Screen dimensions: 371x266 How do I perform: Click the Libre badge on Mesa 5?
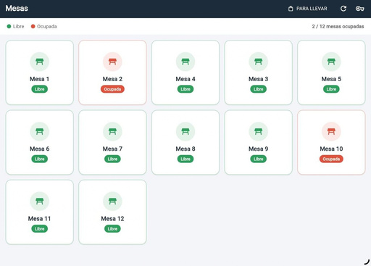click(331, 89)
